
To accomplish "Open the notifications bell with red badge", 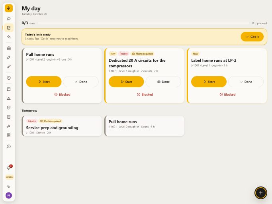I will [9, 168].
